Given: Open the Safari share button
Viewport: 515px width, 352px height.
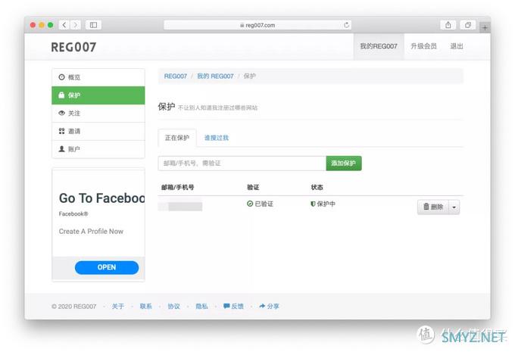Looking at the screenshot, I should pos(448,25).
